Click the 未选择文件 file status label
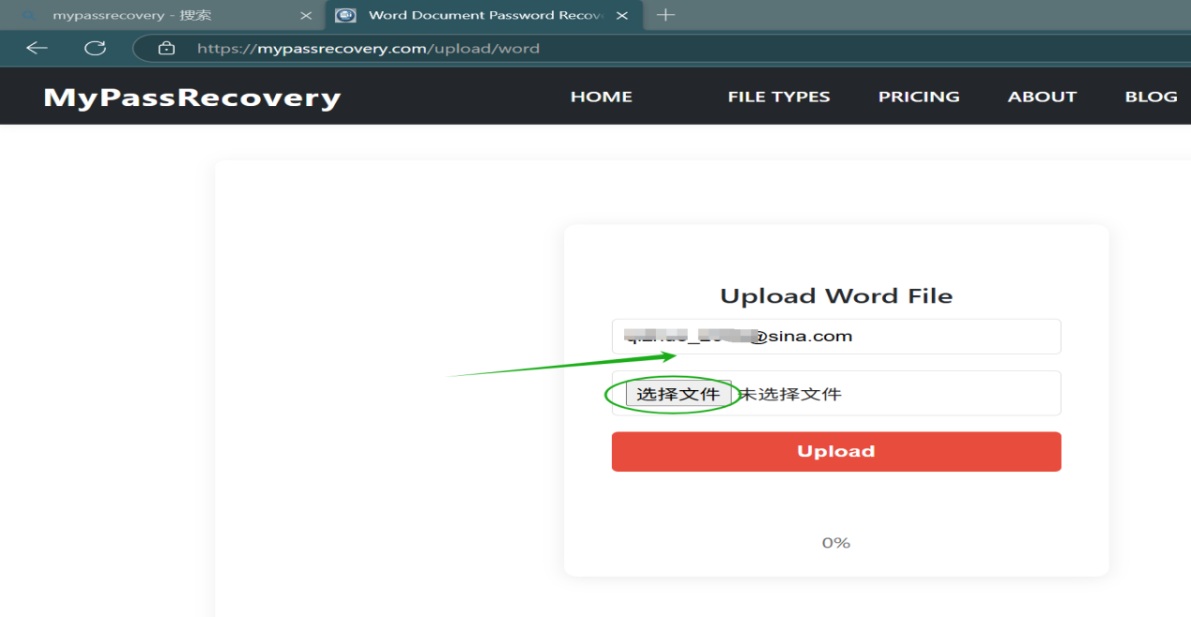1191x617 pixels. coord(790,394)
